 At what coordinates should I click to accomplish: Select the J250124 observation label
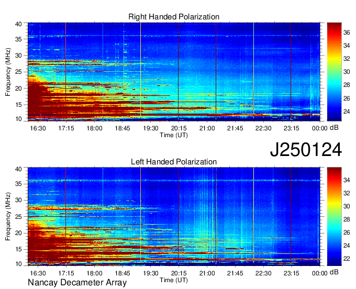[306, 150]
